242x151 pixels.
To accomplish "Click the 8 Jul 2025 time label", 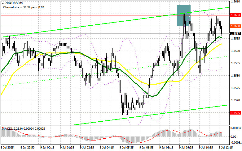I will 7,148.
